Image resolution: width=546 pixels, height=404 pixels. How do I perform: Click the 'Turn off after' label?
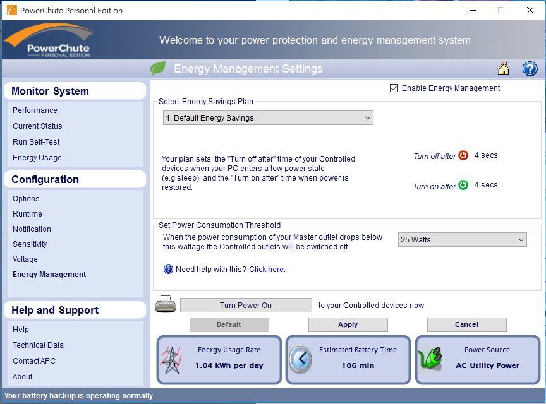point(435,157)
